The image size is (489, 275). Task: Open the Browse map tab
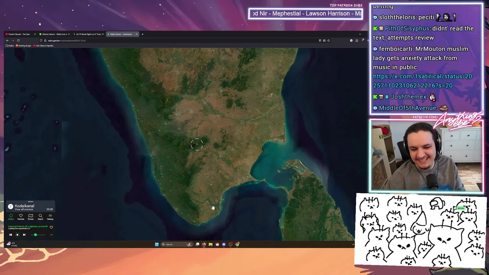coord(31,217)
